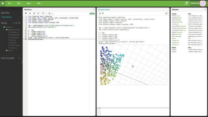Click the Module column header
The height and width of the screenshot is (117, 208).
174,47
